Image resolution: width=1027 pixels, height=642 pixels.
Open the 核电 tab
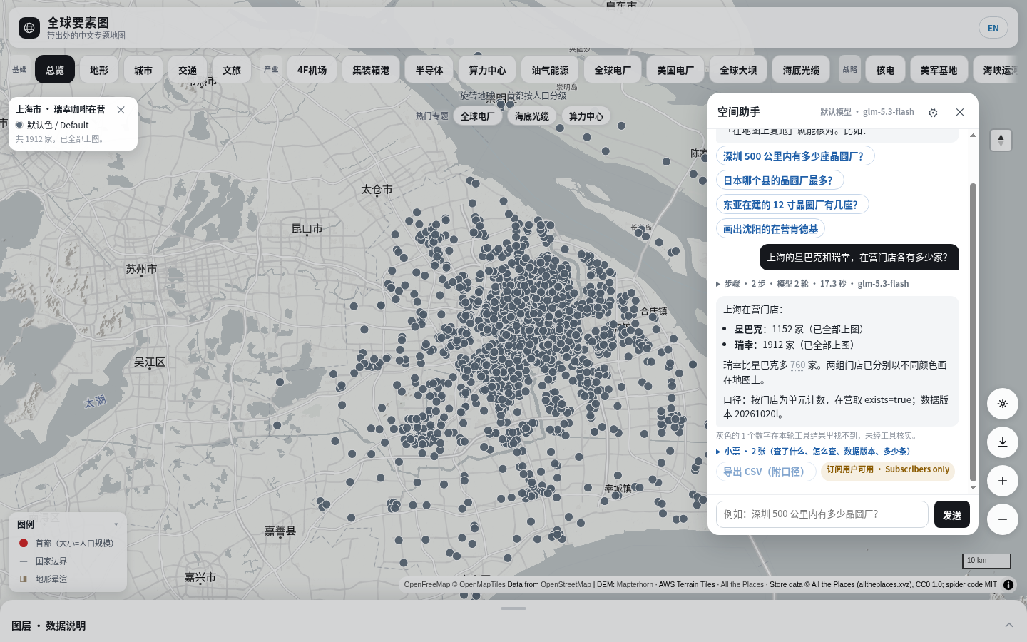(885, 70)
